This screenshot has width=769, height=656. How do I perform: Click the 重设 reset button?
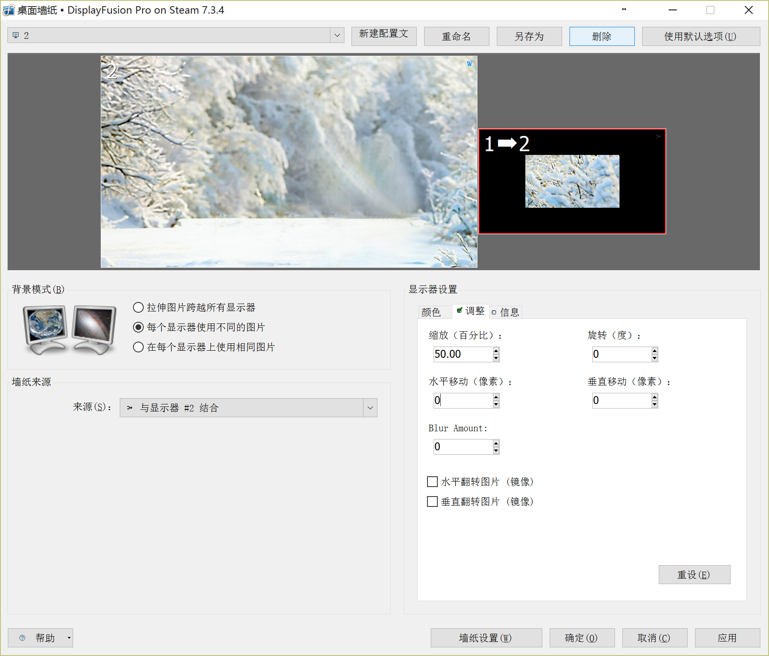(694, 575)
